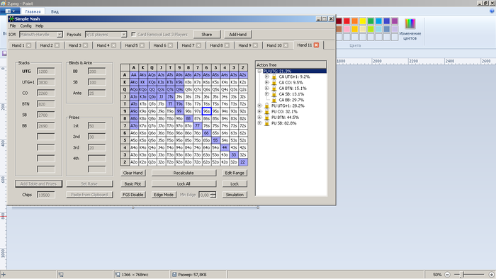Screen dimensions: 496x279
Task: Expand the CA BTN: 15.1% node
Action: (266, 88)
